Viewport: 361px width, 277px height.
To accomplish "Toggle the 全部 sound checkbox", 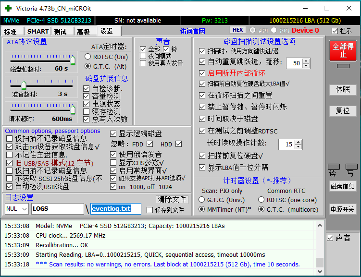I will pos(143,49).
